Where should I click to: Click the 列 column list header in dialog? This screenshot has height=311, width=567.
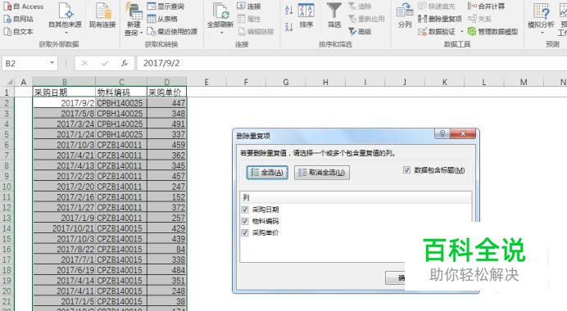point(356,197)
